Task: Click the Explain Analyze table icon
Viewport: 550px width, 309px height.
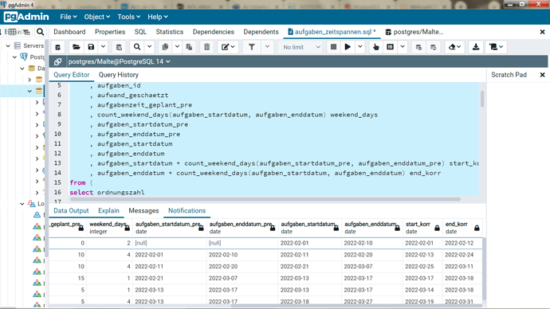Action: (x=390, y=47)
